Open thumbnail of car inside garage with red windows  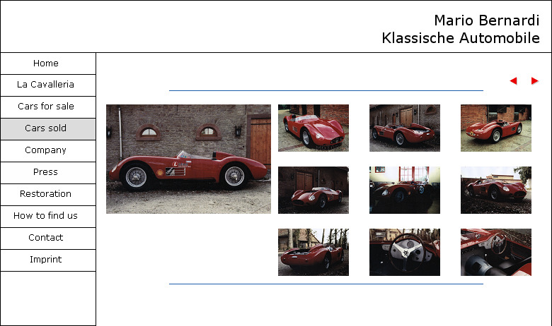click(x=405, y=191)
